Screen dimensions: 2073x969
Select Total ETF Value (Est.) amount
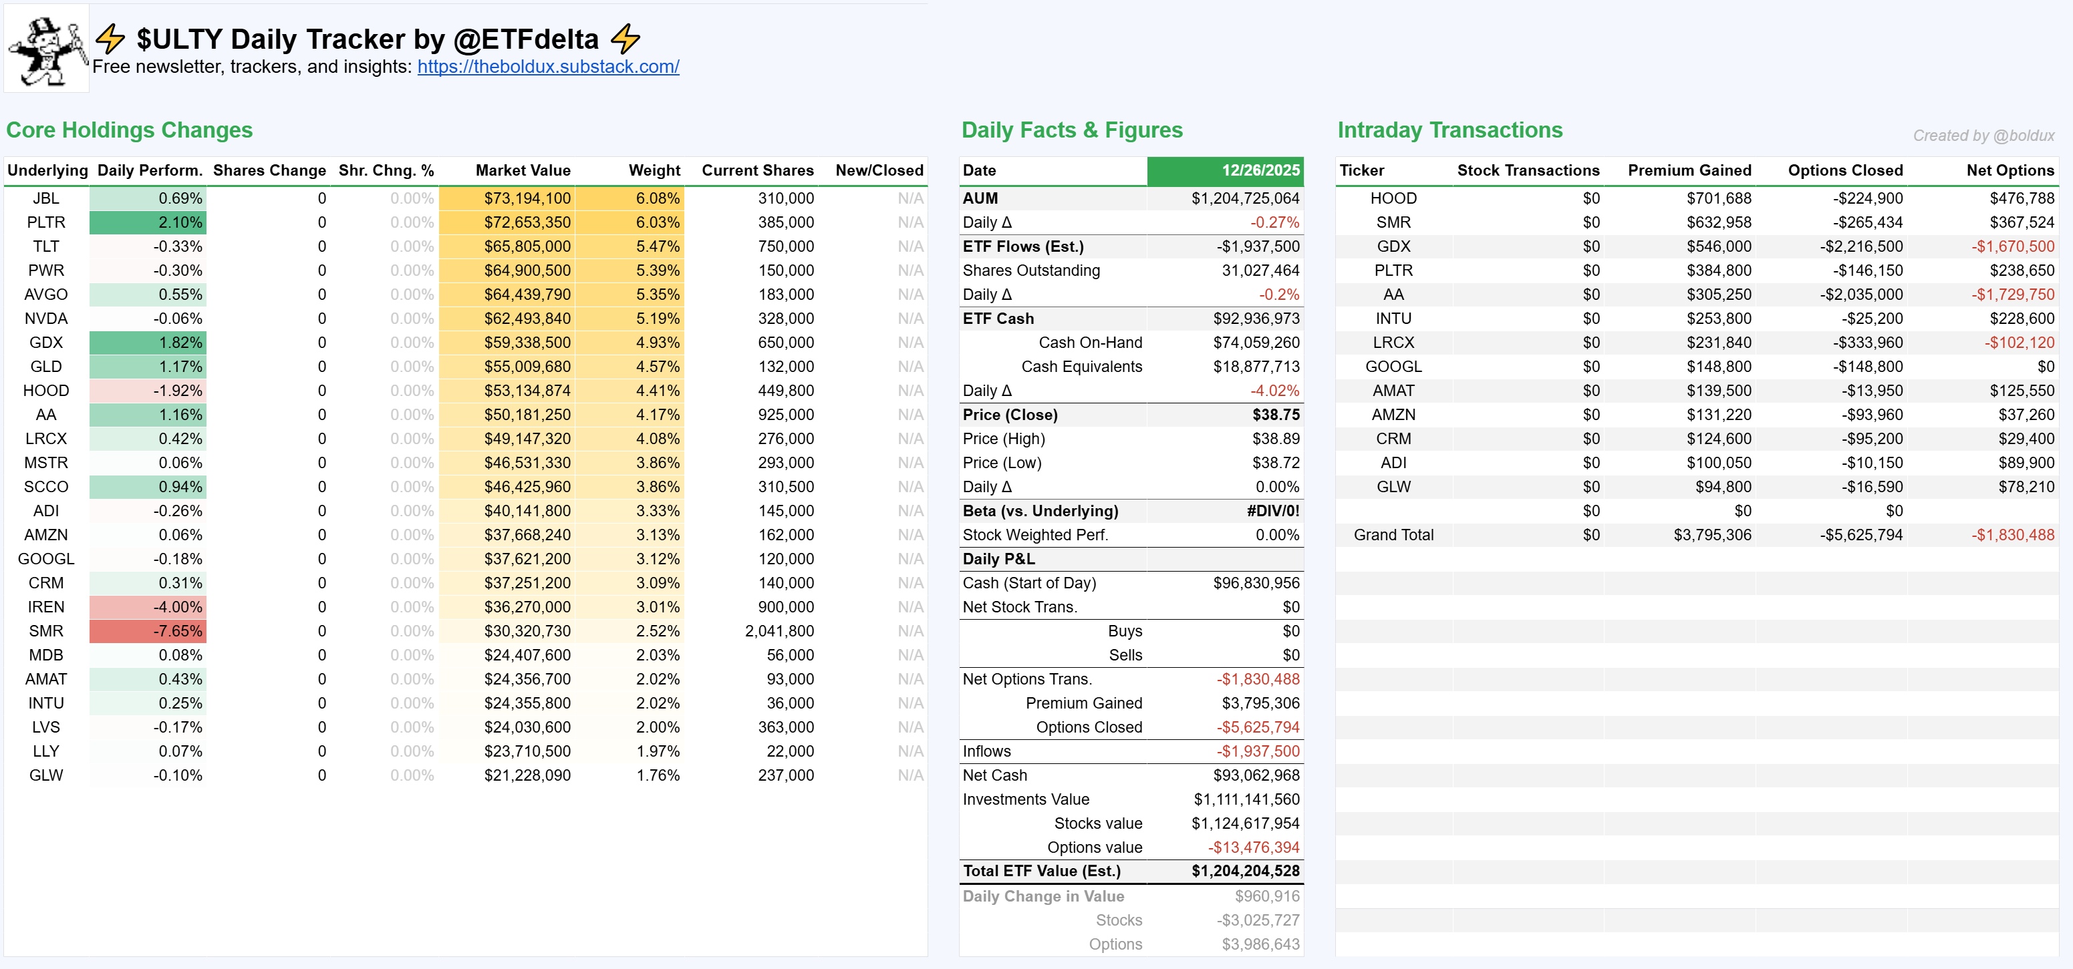click(x=1245, y=871)
